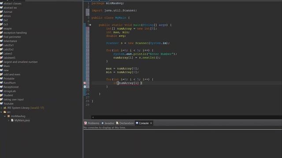Click the 'min = numArray[0];' line

[x=122, y=72]
